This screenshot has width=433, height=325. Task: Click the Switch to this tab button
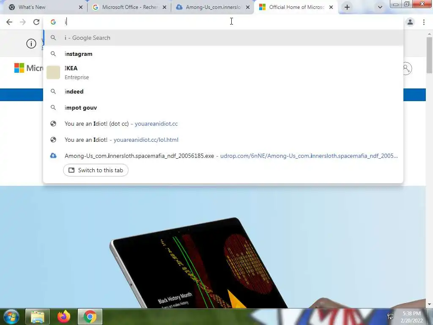[x=96, y=170]
